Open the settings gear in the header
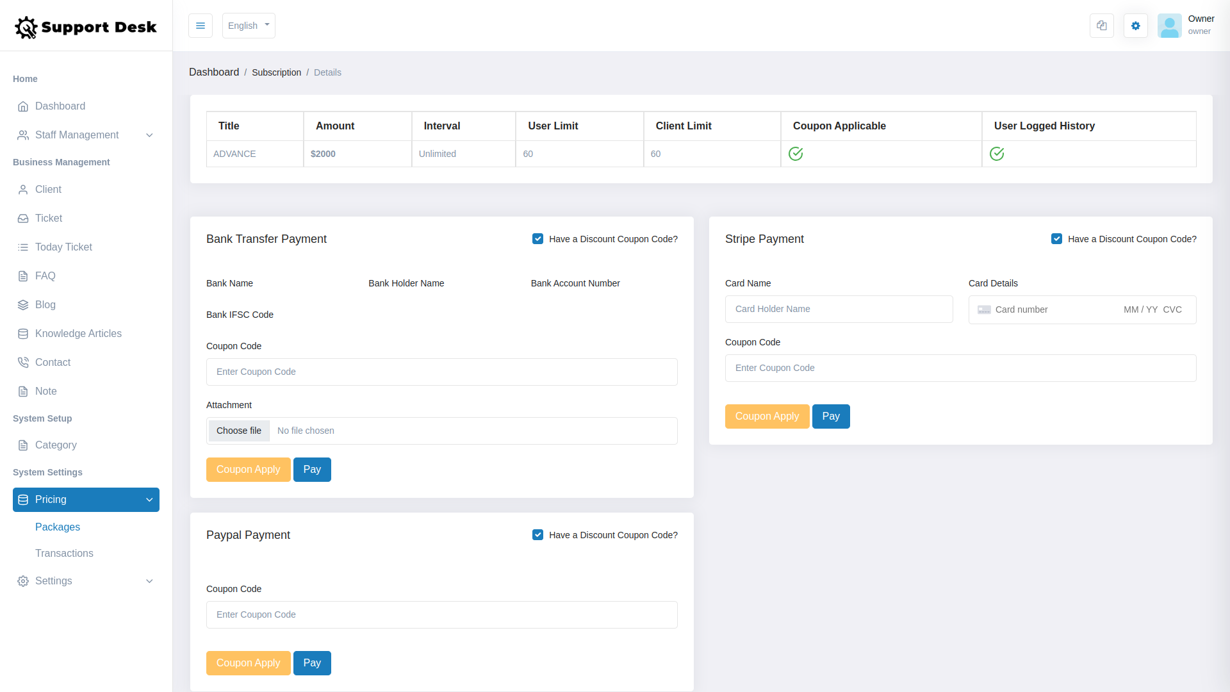This screenshot has width=1230, height=692. point(1135,26)
